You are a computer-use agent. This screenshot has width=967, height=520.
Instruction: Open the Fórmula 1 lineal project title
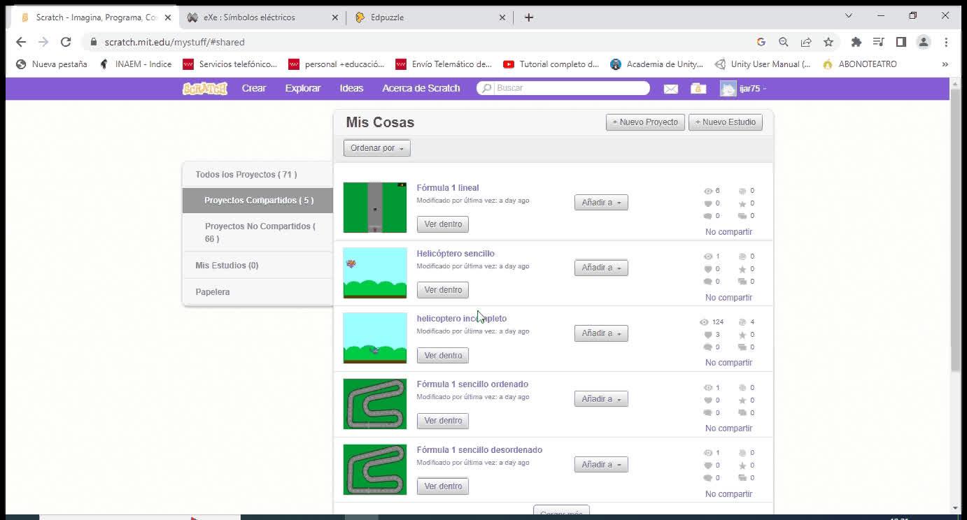pyautogui.click(x=448, y=188)
